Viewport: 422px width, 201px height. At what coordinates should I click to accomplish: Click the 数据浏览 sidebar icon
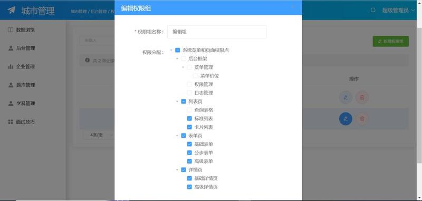click(x=11, y=30)
